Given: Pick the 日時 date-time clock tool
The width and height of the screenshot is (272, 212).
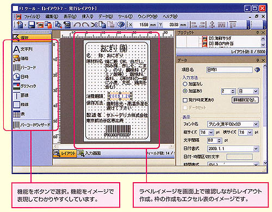Looking at the screenshot, I should pos(21,77).
